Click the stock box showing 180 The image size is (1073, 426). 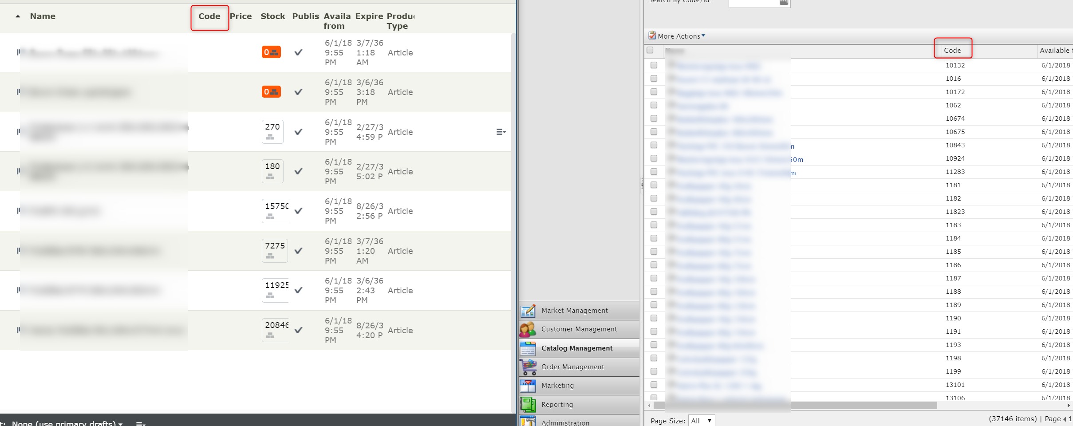[x=272, y=171]
